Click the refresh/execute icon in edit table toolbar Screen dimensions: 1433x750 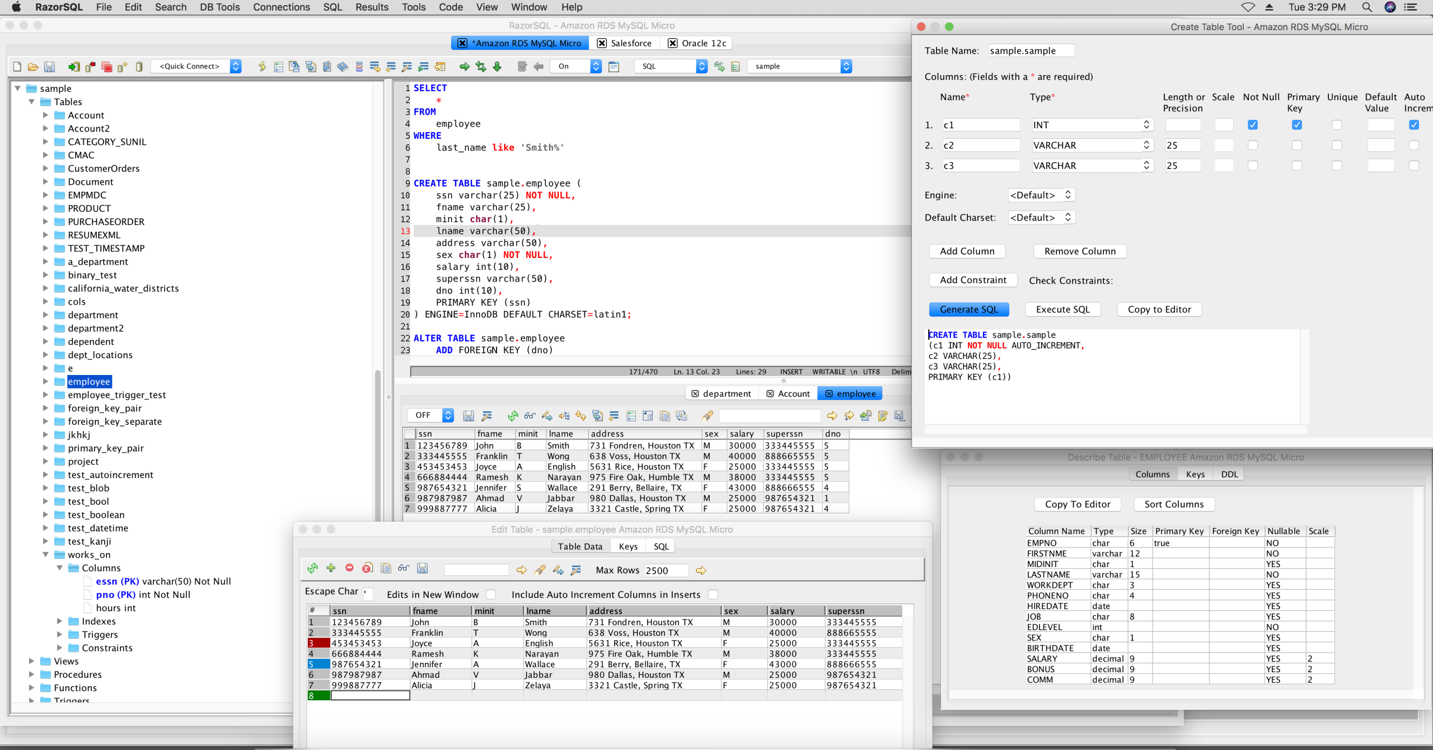[x=312, y=569]
